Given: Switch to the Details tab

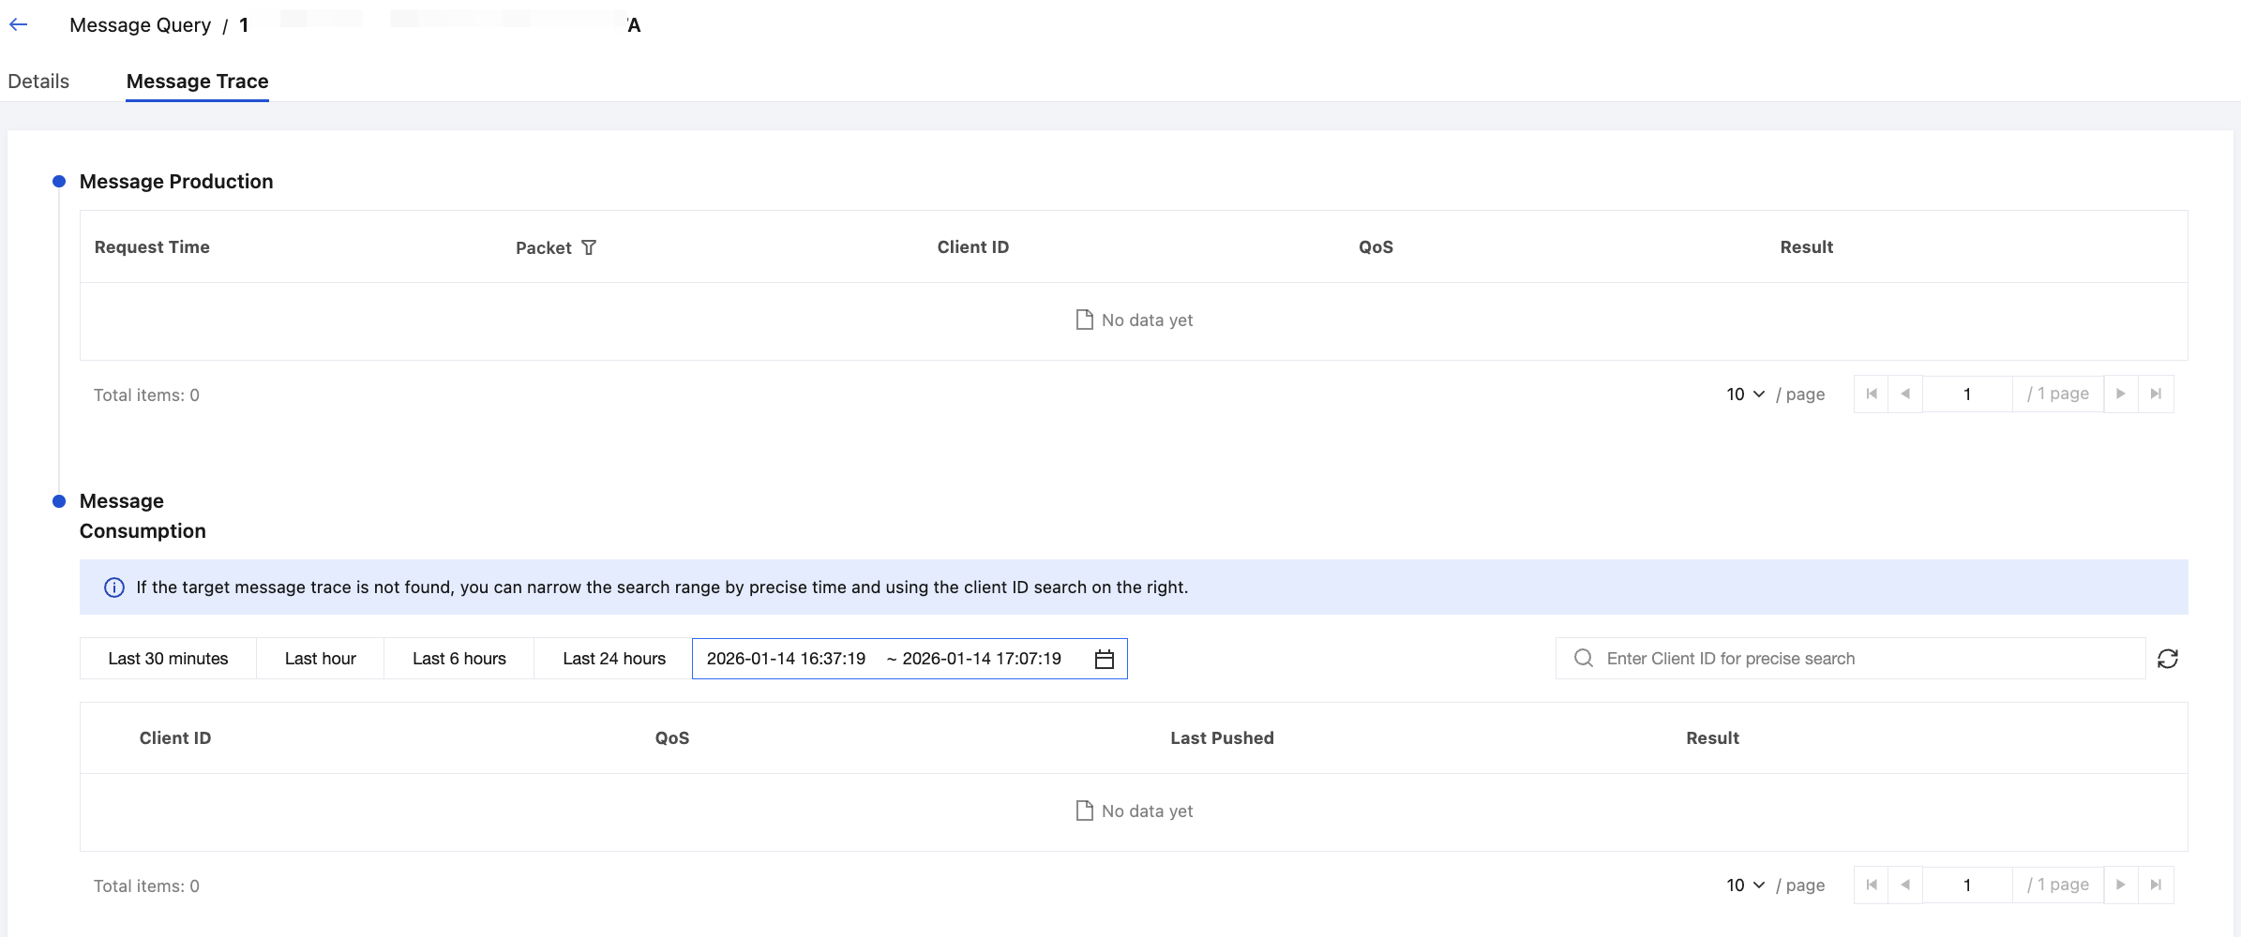Looking at the screenshot, I should coord(38,82).
